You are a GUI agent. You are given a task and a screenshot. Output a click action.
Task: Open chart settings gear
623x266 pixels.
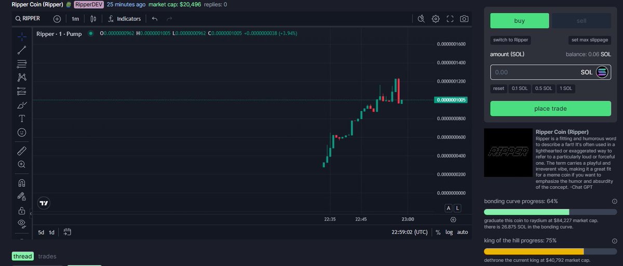(x=436, y=19)
